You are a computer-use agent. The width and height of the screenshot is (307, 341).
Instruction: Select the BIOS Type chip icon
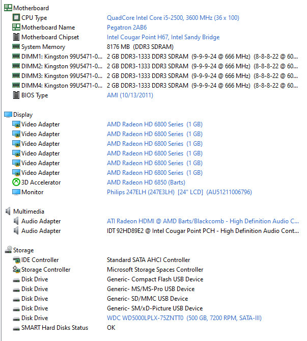pyautogui.click(x=16, y=95)
